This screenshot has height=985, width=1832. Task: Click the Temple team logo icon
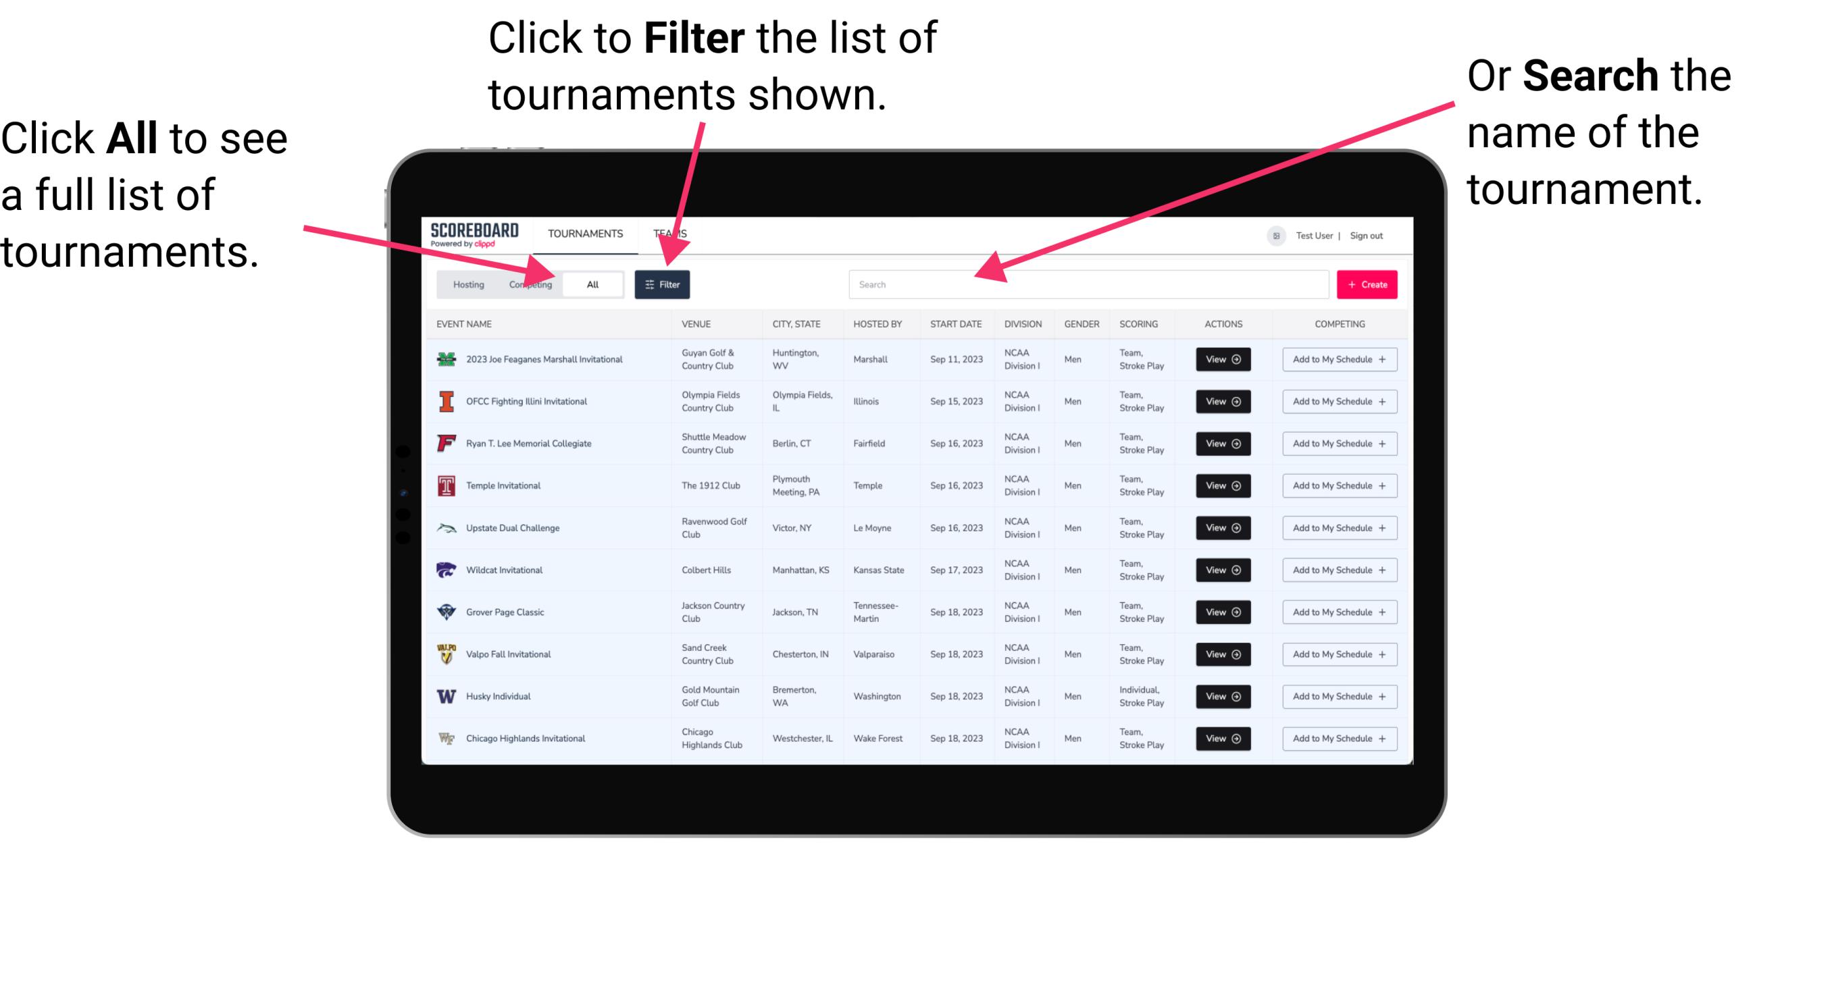coord(445,485)
